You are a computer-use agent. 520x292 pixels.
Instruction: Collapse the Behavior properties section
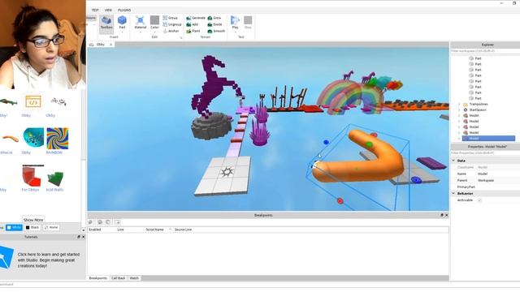point(453,193)
